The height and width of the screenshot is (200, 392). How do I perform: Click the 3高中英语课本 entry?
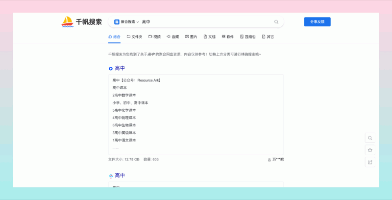pos(124,133)
